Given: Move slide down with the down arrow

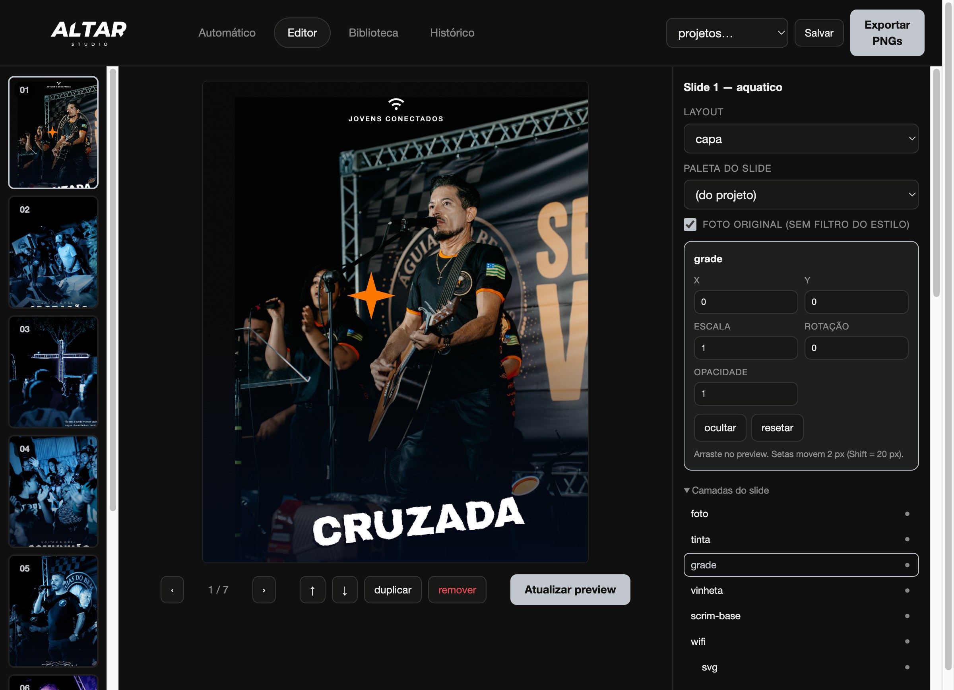Looking at the screenshot, I should click(x=345, y=589).
